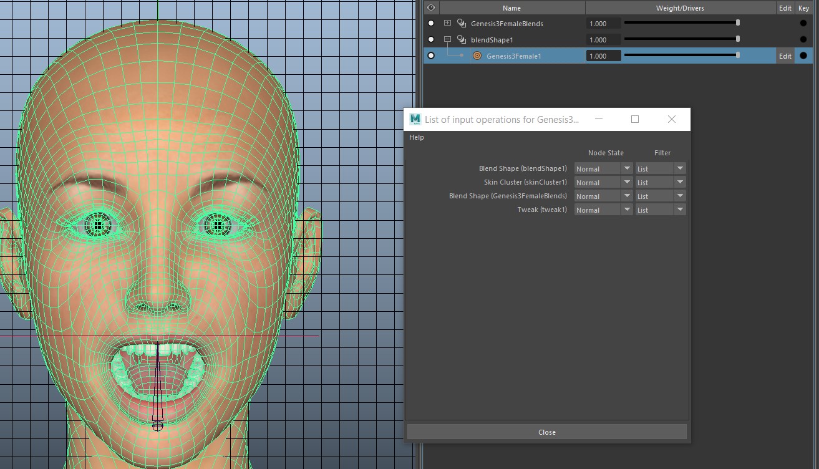Toggle the visibility circle for Genesis3Female1

click(431, 56)
